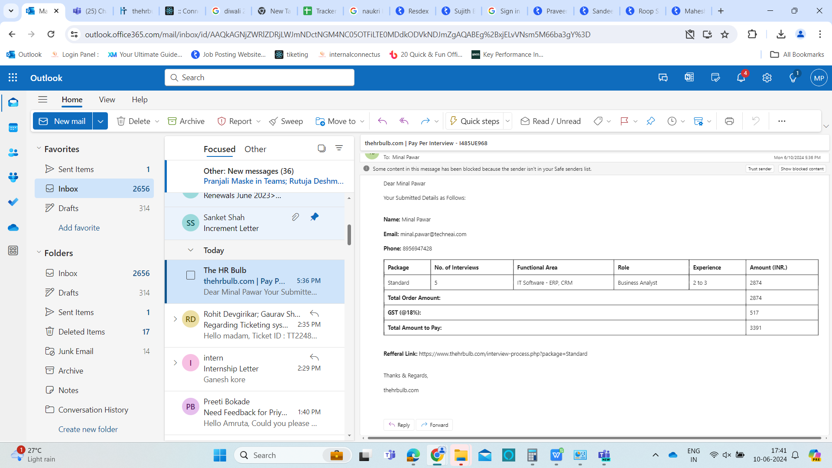Open Microsoft Teams from the Windows taskbar
This screenshot has height=468, width=832.
390,455
